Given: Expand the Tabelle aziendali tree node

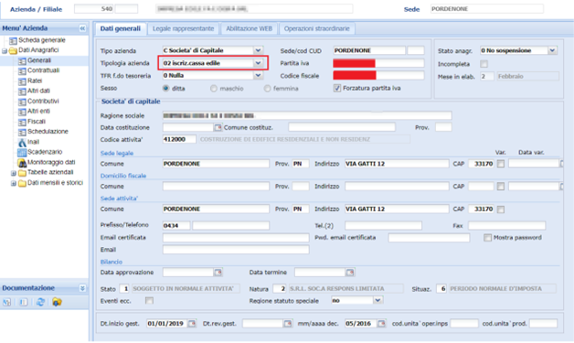Looking at the screenshot, I should pos(14,173).
